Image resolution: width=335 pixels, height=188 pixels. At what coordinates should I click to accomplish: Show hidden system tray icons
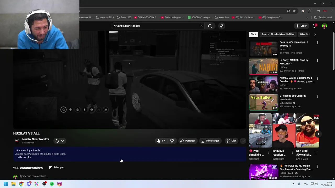[x=293, y=184]
